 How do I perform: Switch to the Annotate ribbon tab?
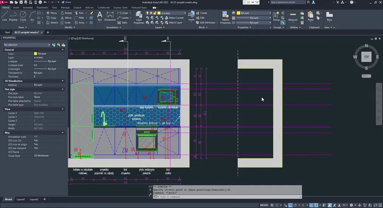click(28, 8)
